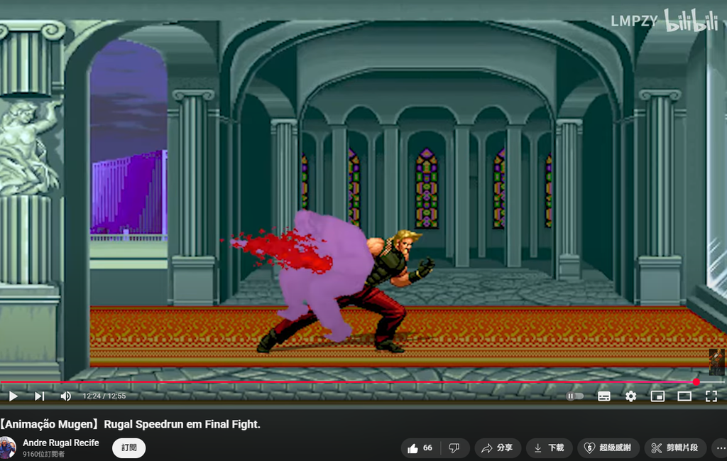727x461 pixels.
Task: Click the 12:24 / 12:55 time display
Action: pyautogui.click(x=104, y=396)
